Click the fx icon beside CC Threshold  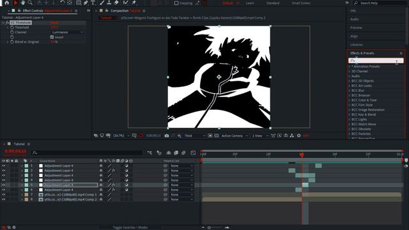7,23
